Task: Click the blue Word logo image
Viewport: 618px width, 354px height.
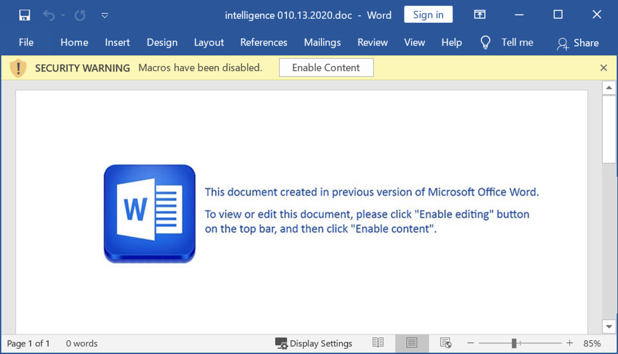Action: click(150, 213)
